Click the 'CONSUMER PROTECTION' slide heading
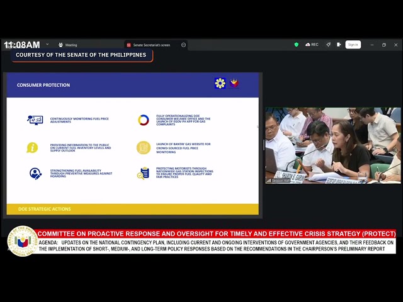This screenshot has width=403, height=302. 43,85
